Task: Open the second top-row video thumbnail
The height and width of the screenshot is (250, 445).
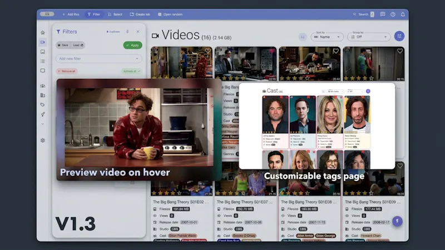Action: pyautogui.click(x=245, y=63)
